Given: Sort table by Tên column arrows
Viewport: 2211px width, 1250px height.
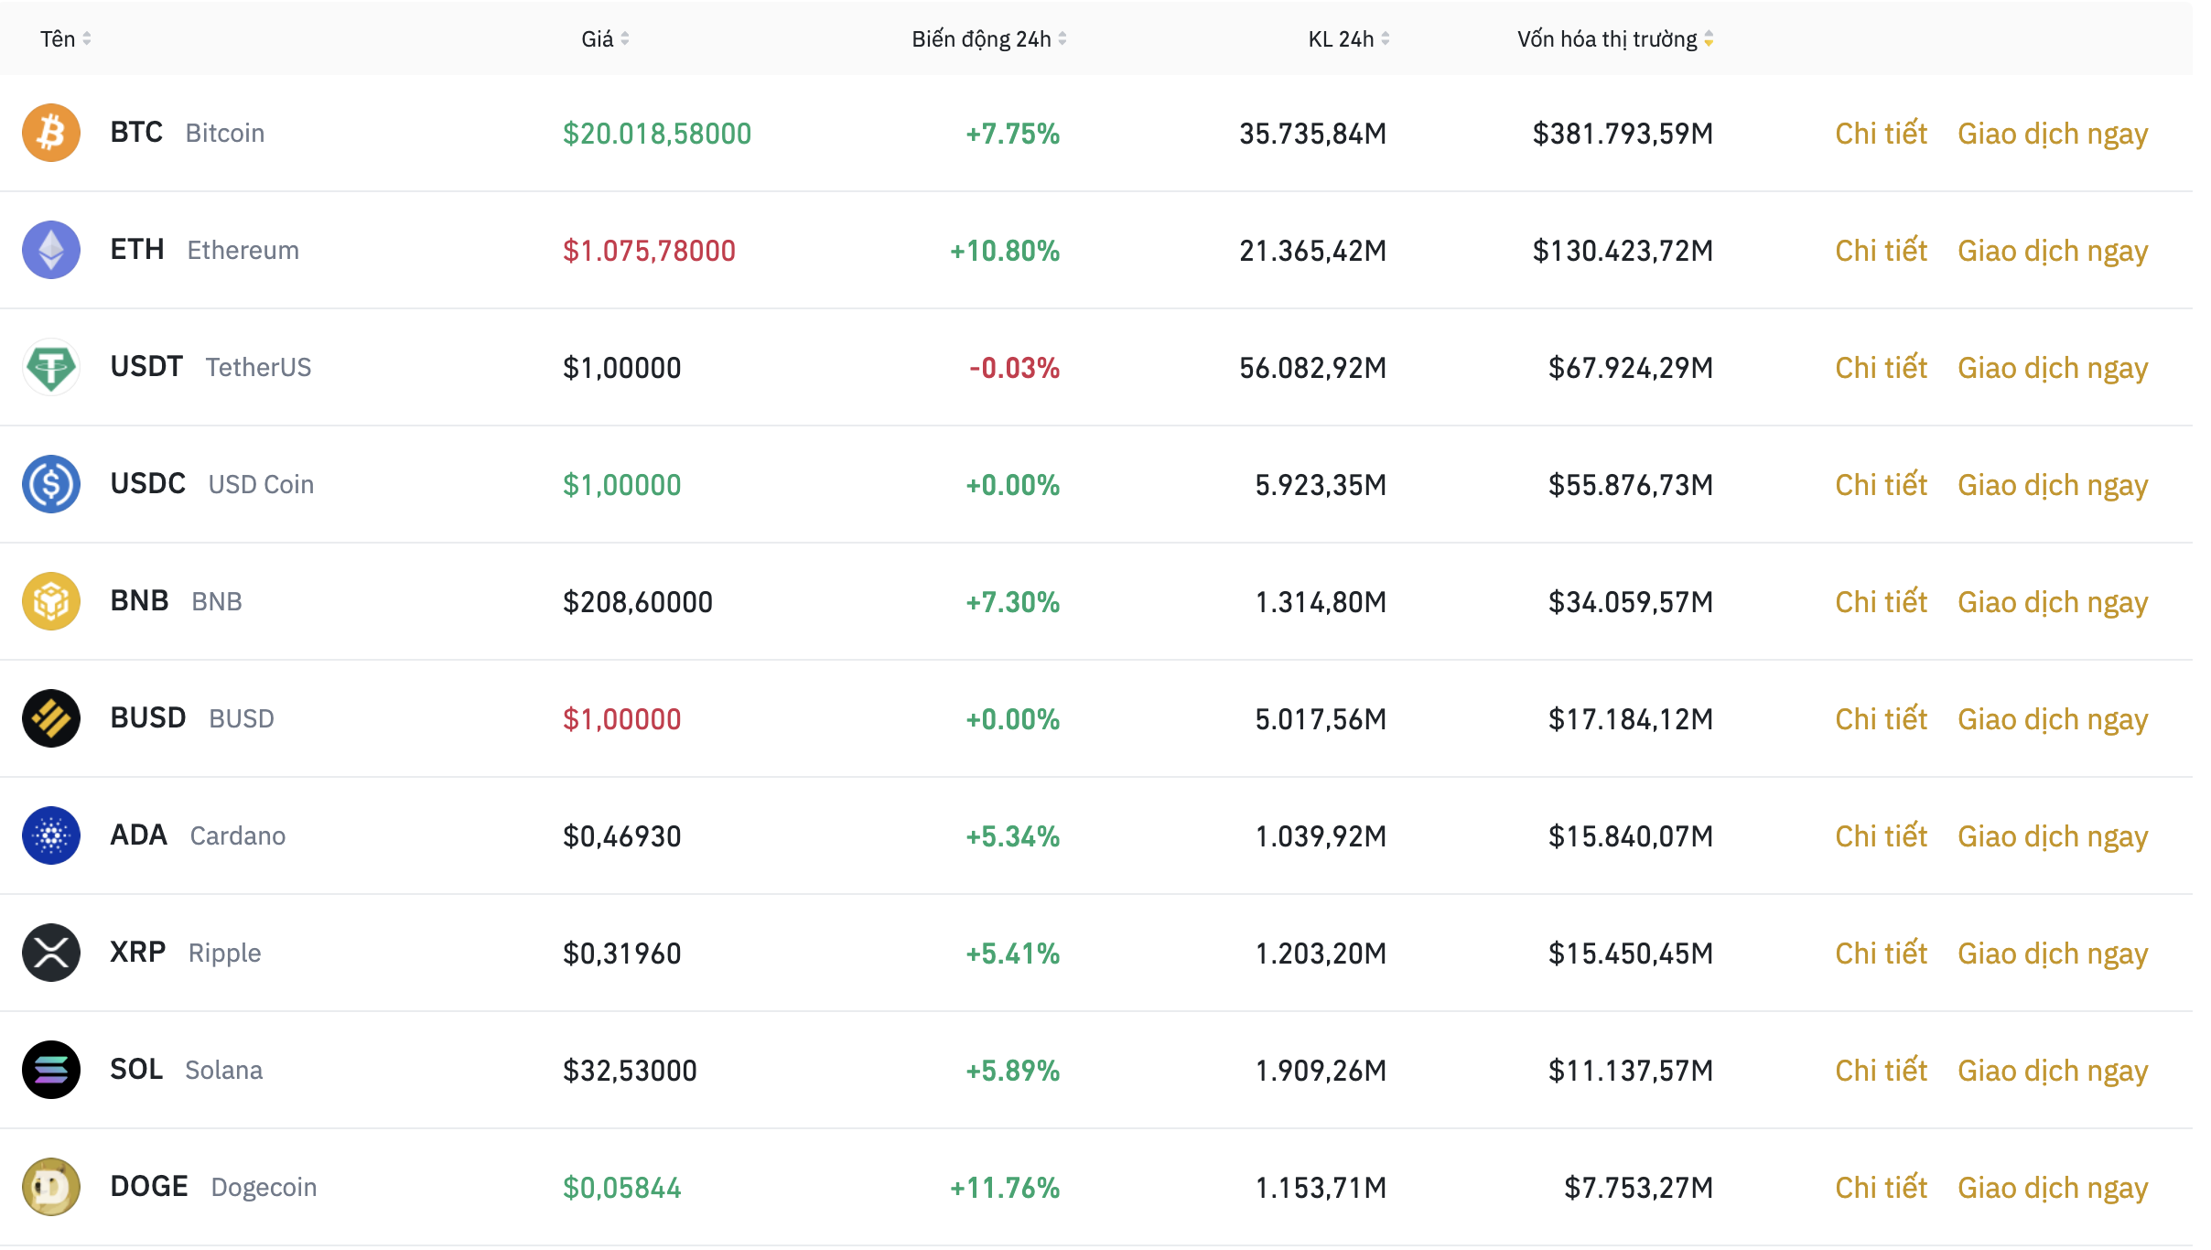Looking at the screenshot, I should (x=87, y=38).
